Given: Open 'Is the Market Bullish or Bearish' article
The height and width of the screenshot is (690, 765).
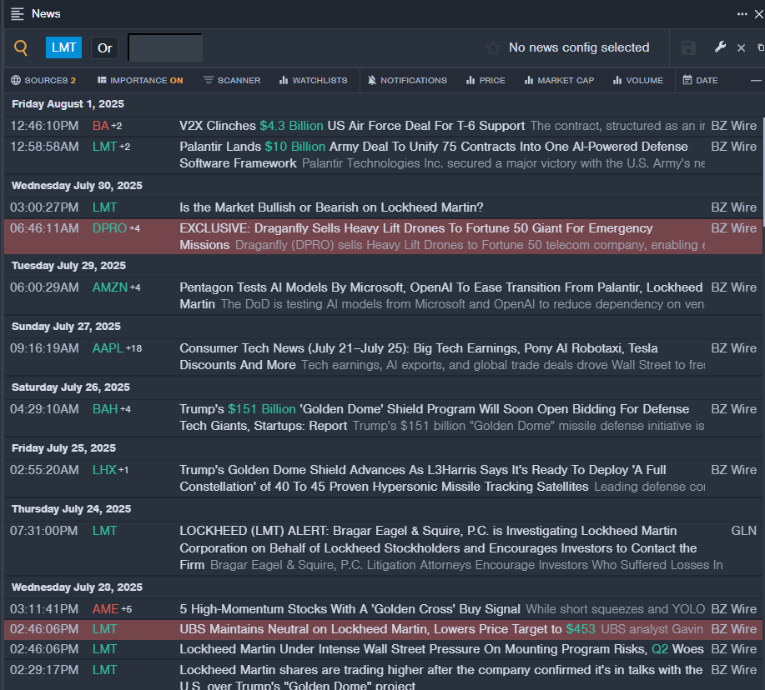Looking at the screenshot, I should [331, 207].
